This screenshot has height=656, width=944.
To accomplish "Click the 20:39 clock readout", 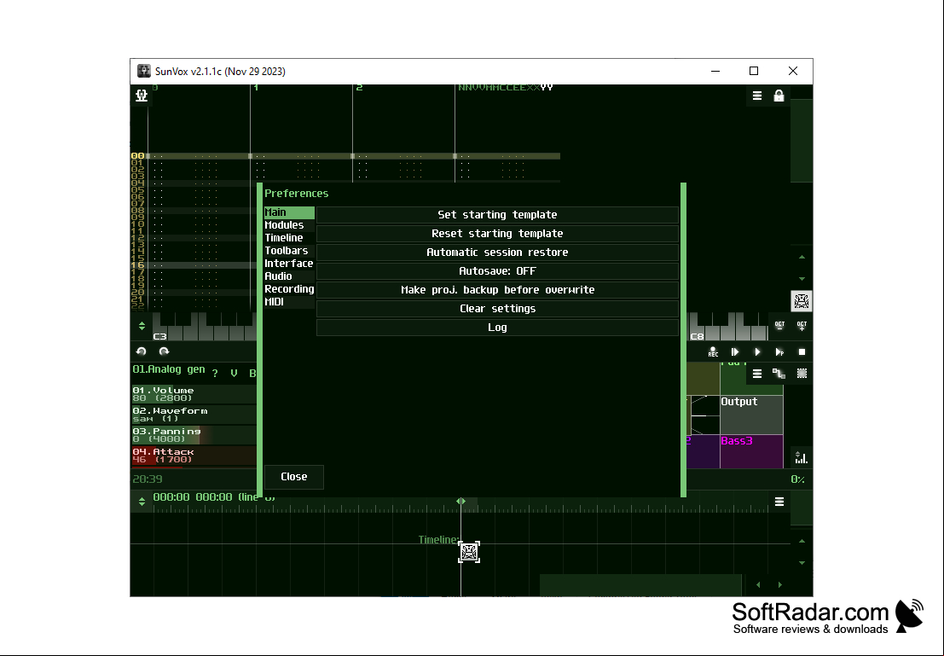I will [148, 479].
